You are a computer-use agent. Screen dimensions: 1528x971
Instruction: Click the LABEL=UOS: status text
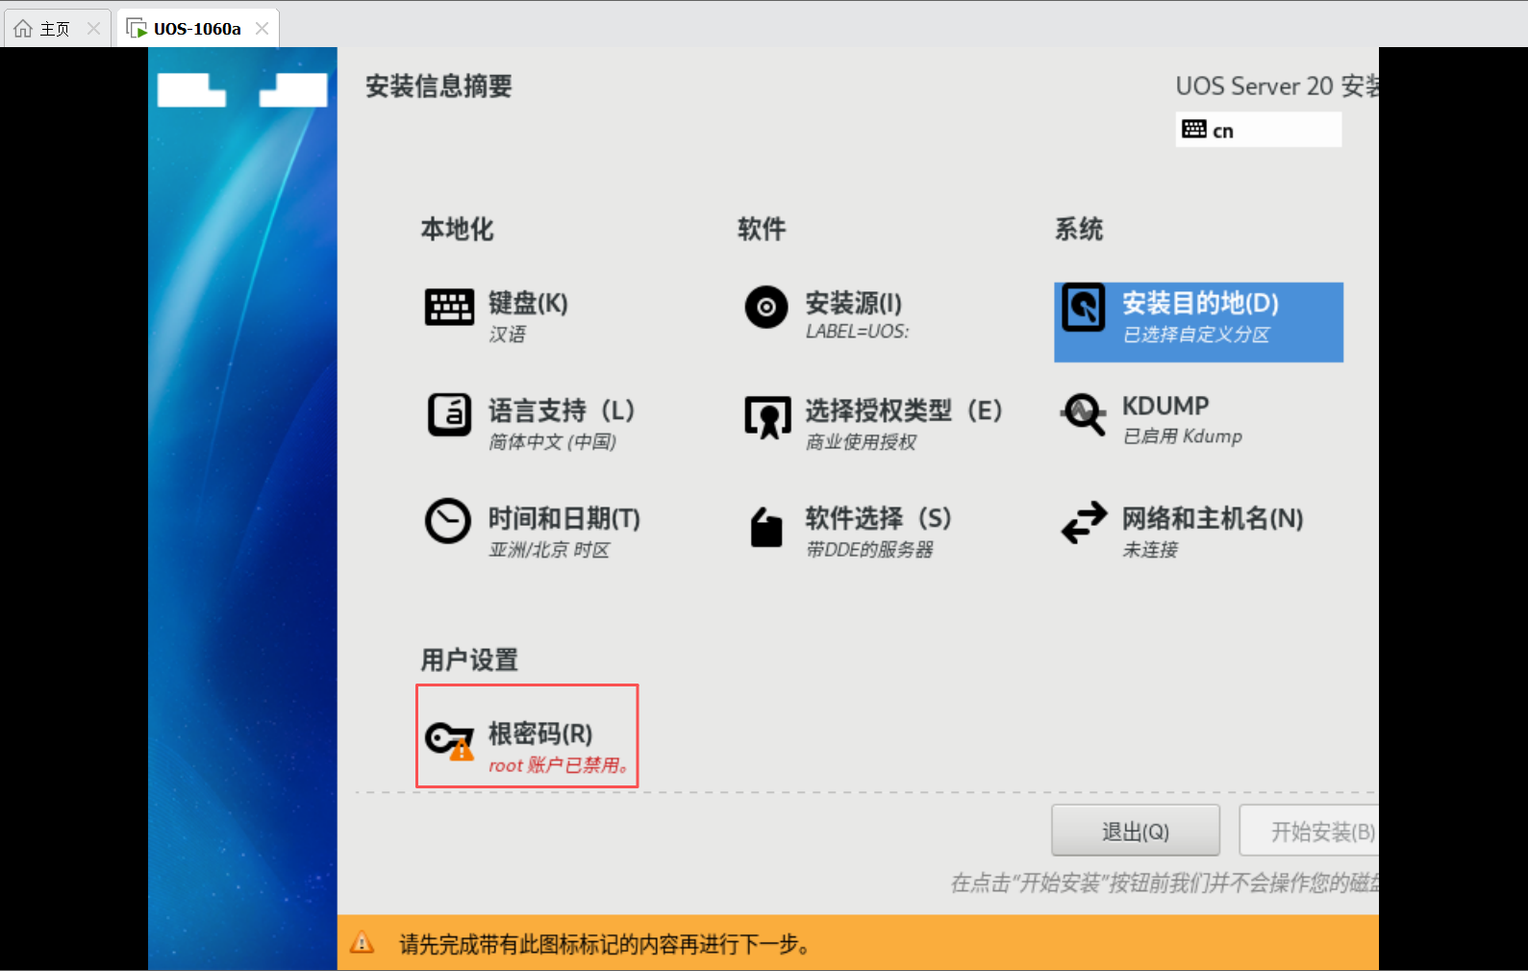click(x=858, y=332)
